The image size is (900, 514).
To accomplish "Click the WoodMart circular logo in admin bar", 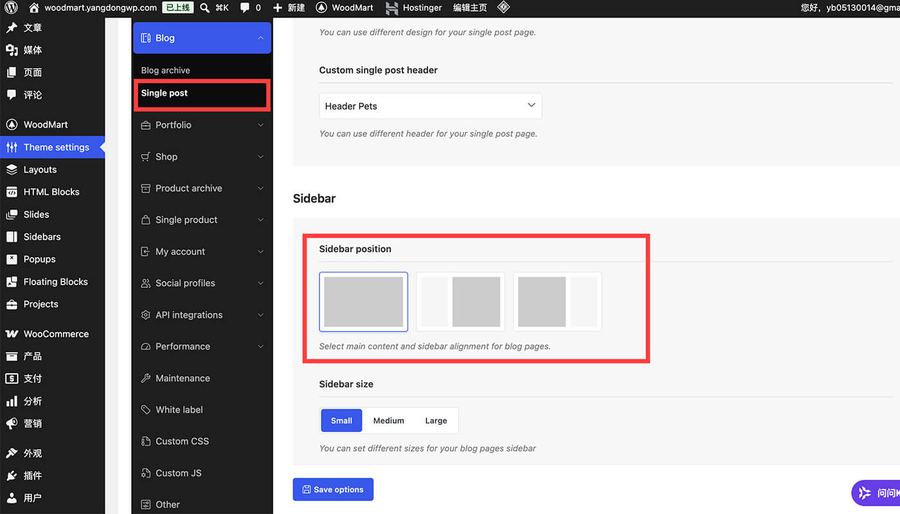I will coord(321,8).
